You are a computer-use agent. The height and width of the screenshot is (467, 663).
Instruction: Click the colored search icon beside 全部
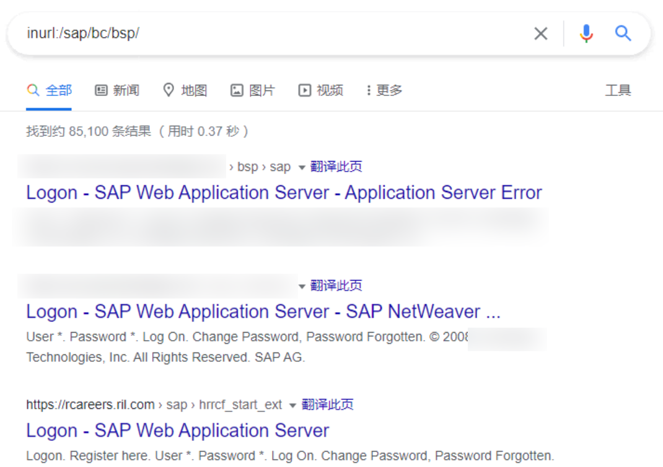(x=33, y=90)
